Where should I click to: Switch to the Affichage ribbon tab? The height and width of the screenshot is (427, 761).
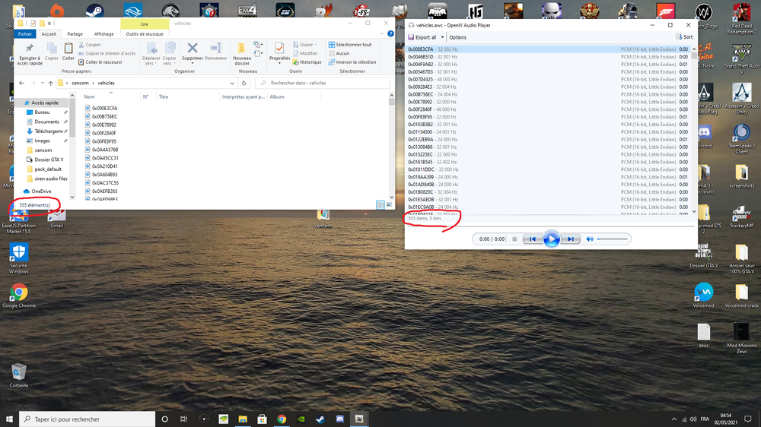click(x=103, y=34)
